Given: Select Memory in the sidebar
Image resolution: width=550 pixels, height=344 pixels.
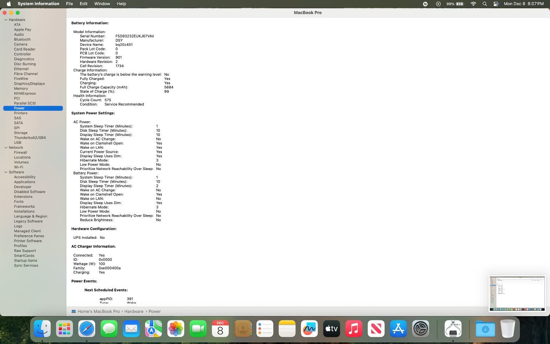Looking at the screenshot, I should point(21,89).
